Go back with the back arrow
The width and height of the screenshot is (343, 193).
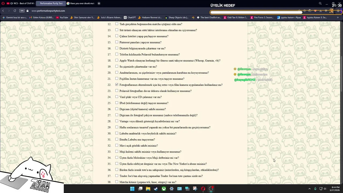pyautogui.click(x=3, y=11)
